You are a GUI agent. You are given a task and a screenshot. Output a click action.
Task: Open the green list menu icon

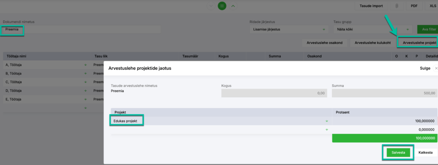click(222, 6)
